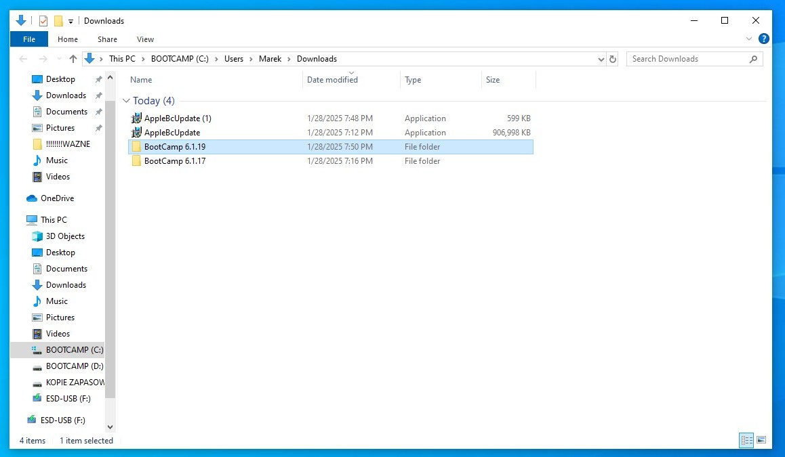Click the navigation pane scroll down arrow

click(x=110, y=427)
